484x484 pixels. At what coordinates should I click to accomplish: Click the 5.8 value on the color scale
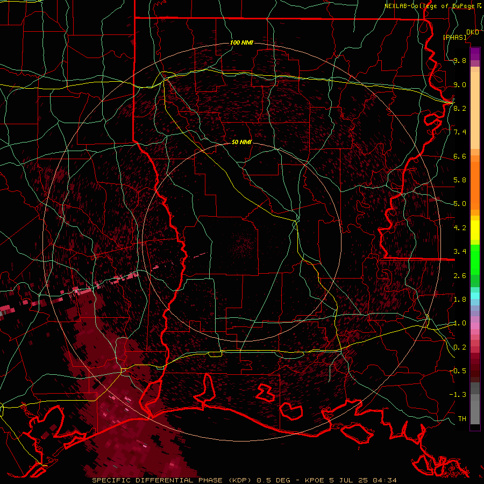pos(460,180)
